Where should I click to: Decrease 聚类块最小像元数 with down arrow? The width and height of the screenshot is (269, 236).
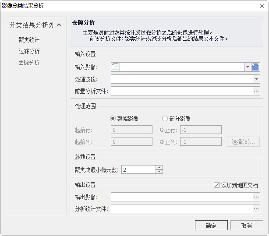tap(159, 172)
